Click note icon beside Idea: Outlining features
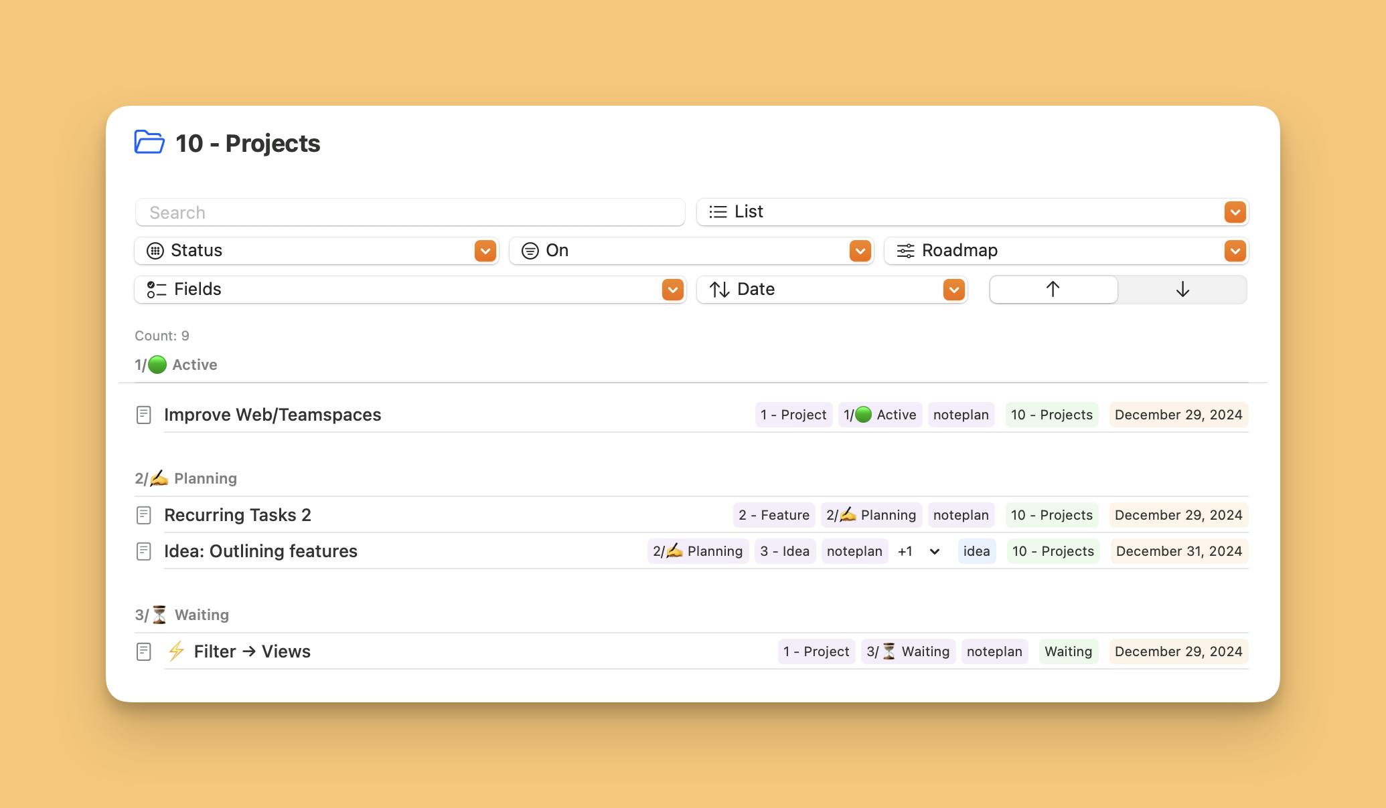This screenshot has height=808, width=1386. tap(143, 551)
